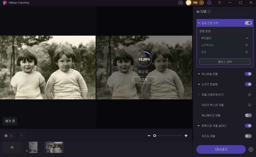Screen dimensions: 256x157
Task: Enable the 저조도 모델 toggle
Action: tap(248, 136)
